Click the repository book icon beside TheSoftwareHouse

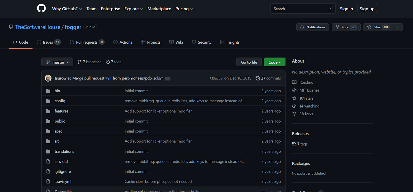click(x=11, y=27)
